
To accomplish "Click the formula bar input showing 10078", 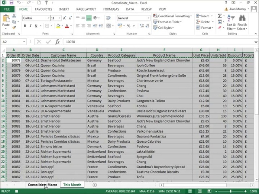I will tap(159, 42).
